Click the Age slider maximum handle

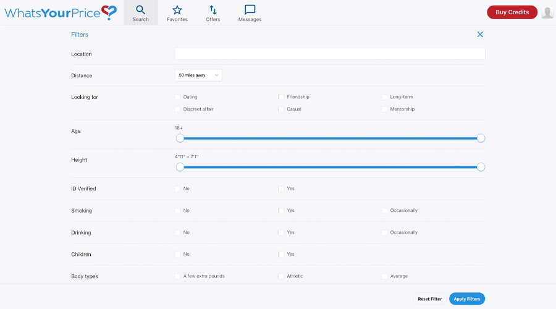pyautogui.click(x=481, y=138)
